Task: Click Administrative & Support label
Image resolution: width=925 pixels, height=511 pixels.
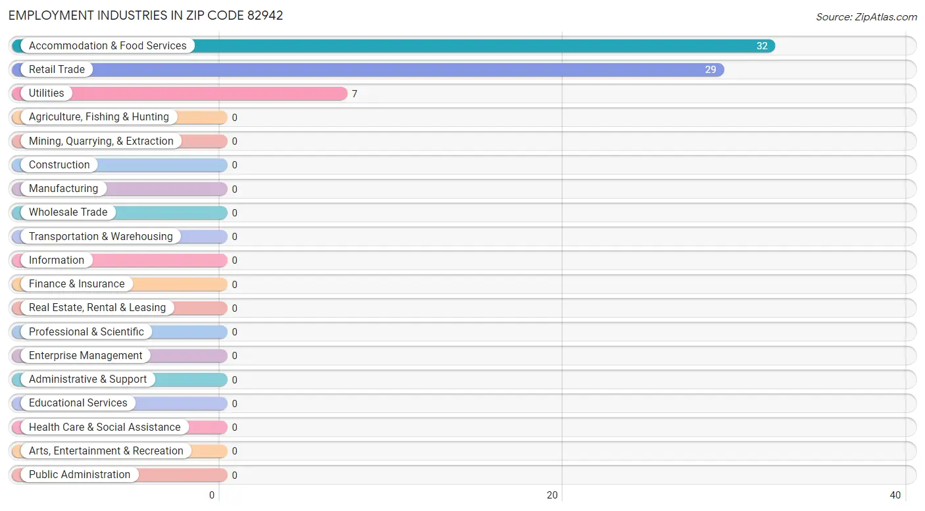Action: (x=88, y=379)
